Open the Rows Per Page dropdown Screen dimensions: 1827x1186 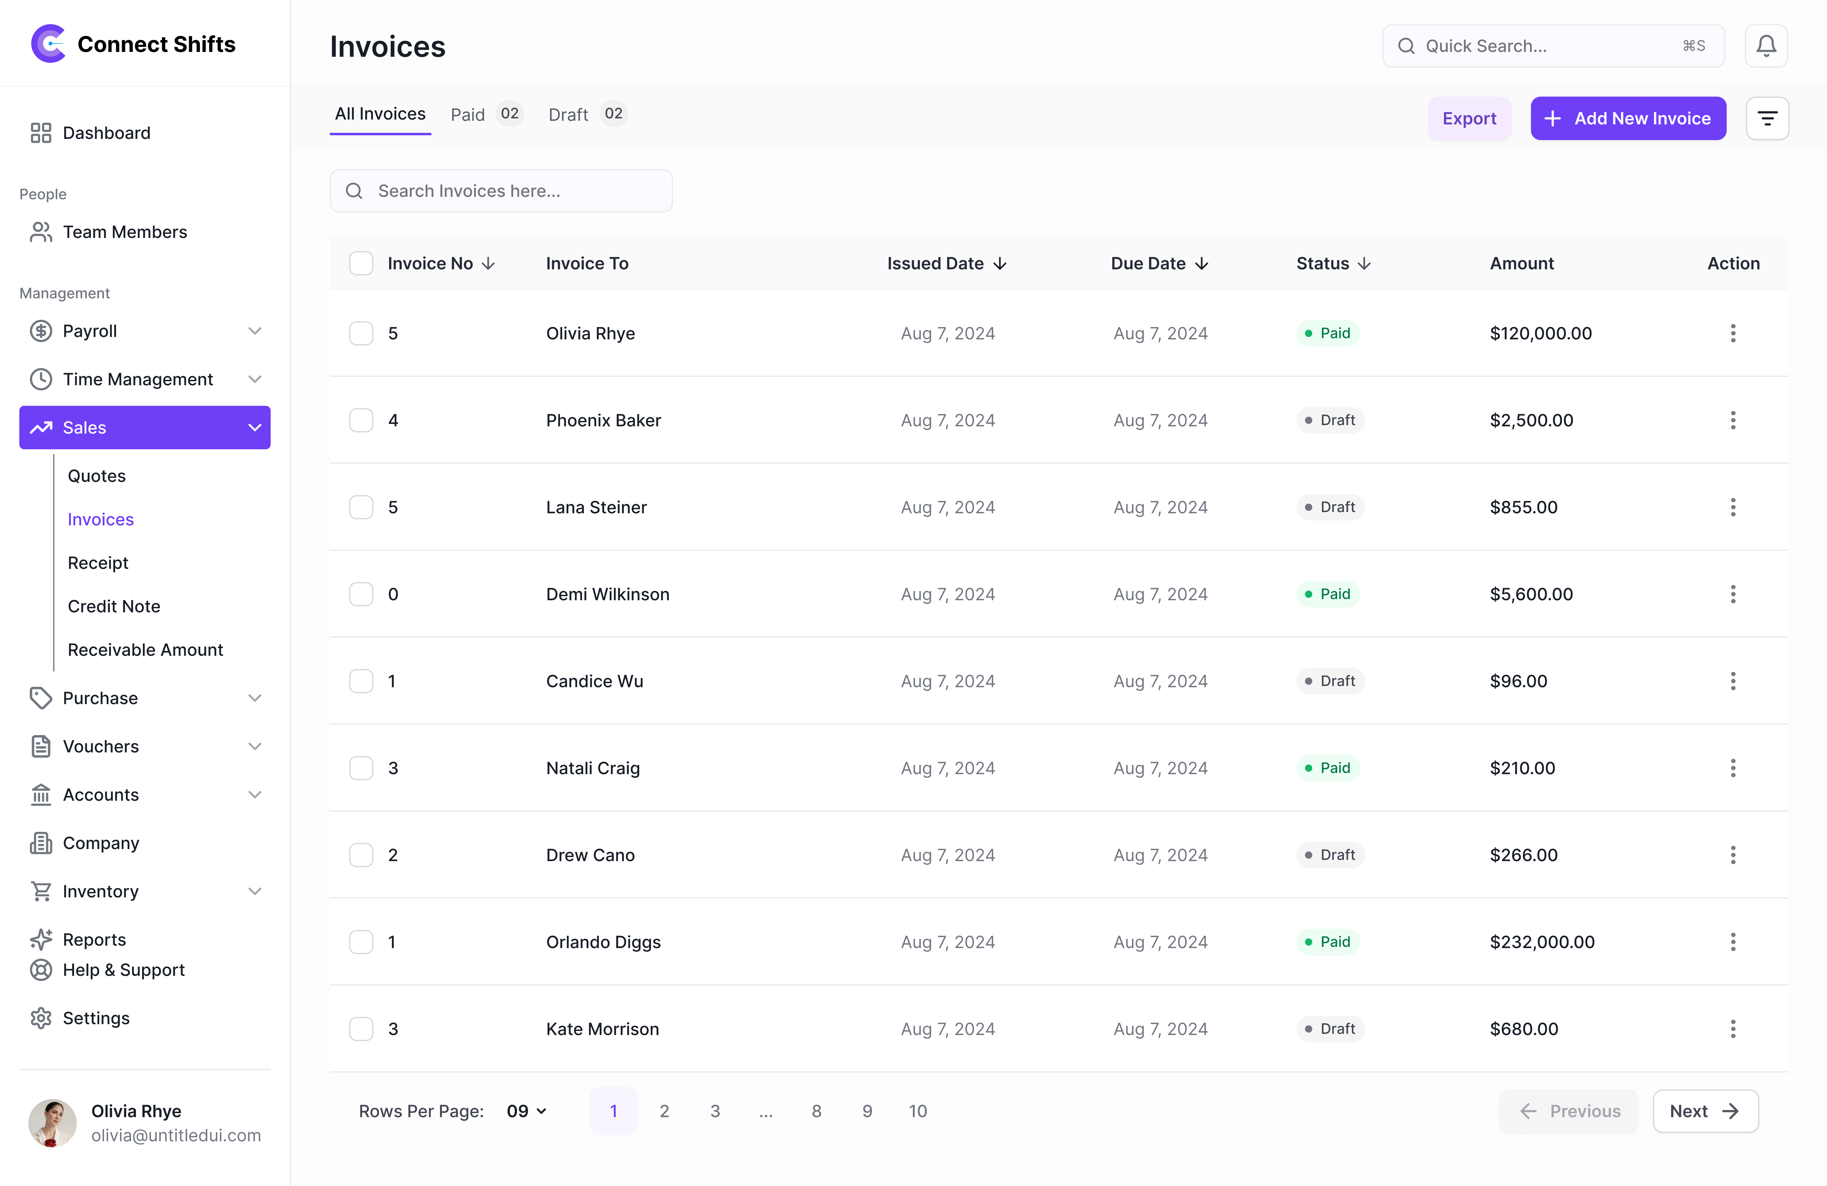point(526,1111)
